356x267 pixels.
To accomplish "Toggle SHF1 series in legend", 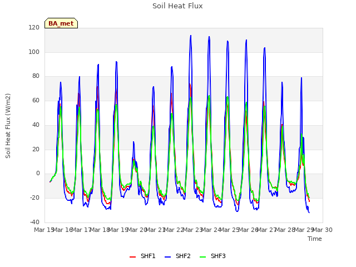I will pos(142,256).
